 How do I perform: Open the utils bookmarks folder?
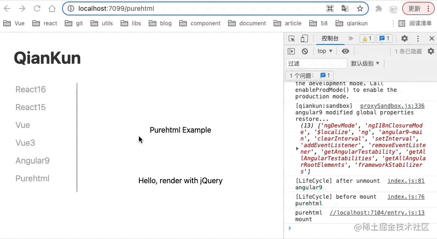[102, 23]
